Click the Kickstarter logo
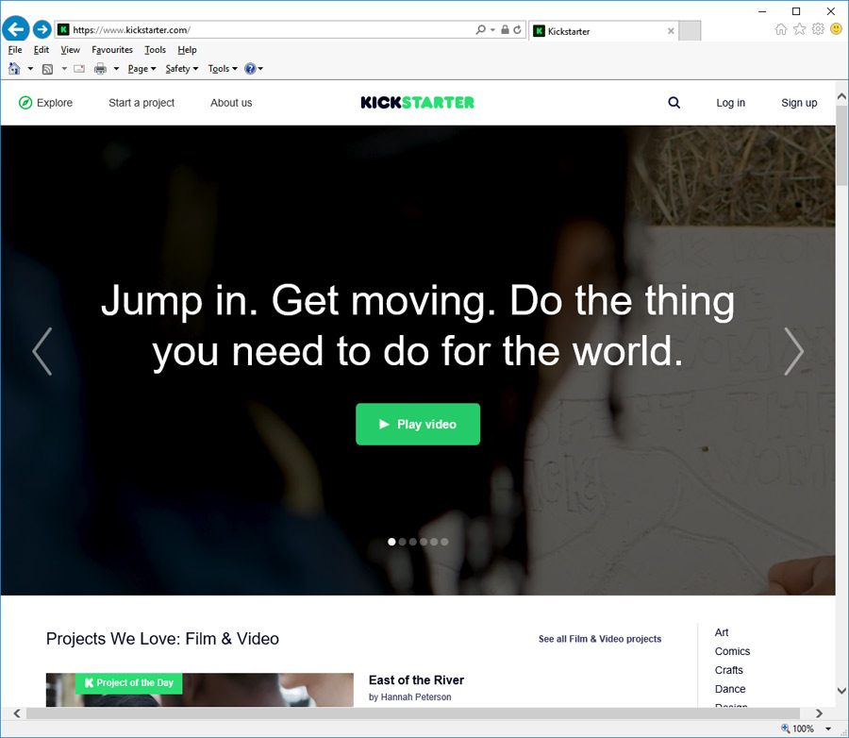This screenshot has width=849, height=738. [418, 103]
